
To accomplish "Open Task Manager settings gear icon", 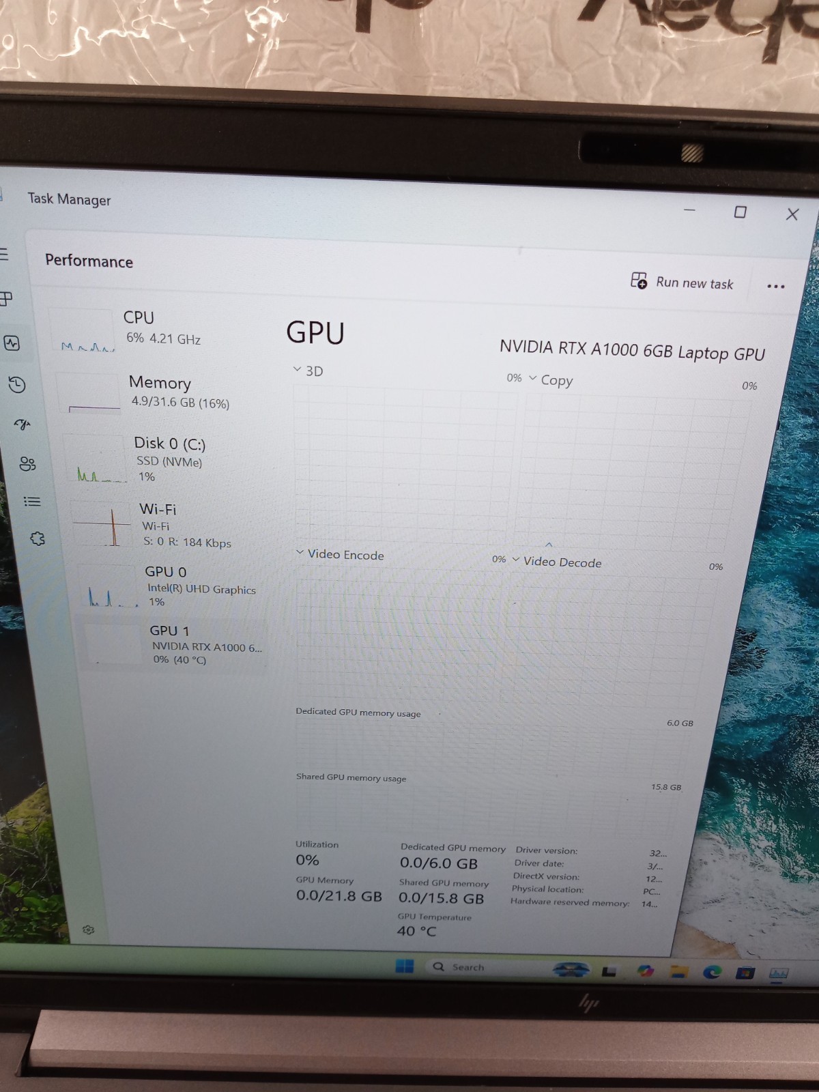I will point(88,930).
